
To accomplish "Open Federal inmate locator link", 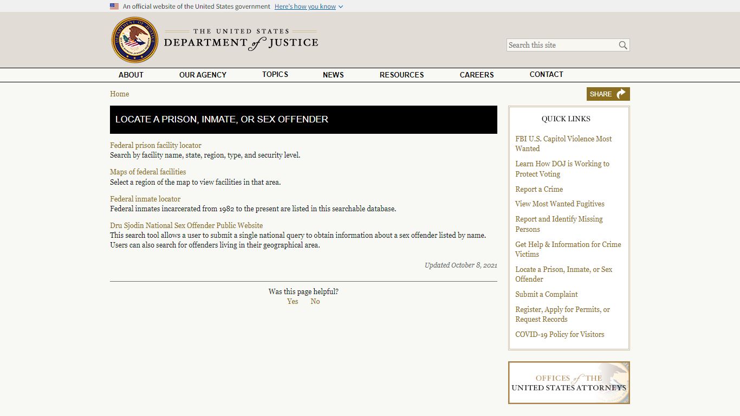I will [x=145, y=199].
